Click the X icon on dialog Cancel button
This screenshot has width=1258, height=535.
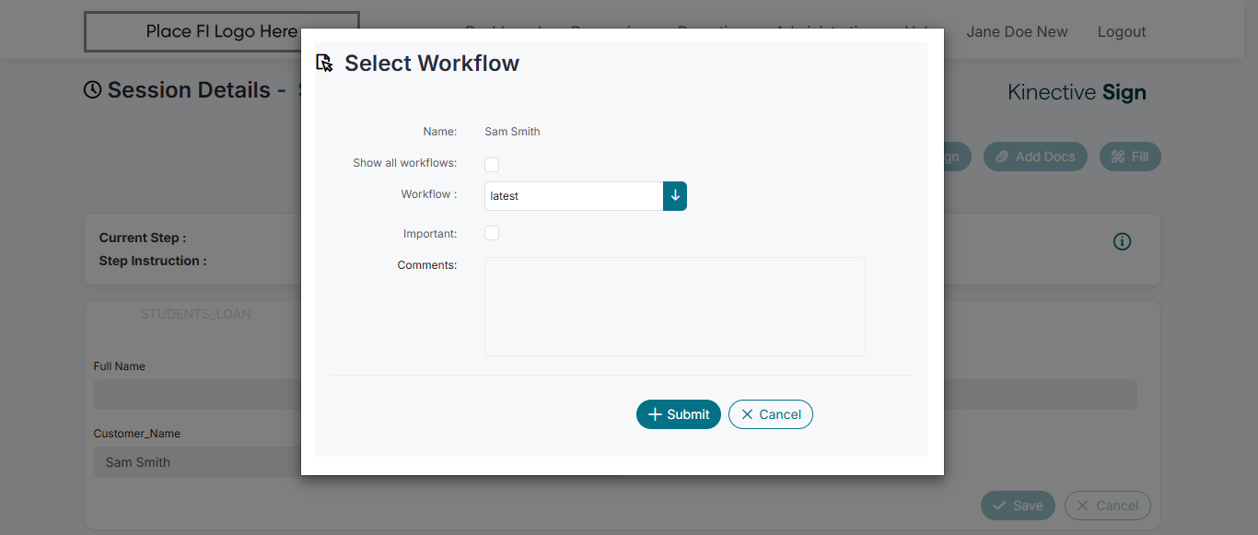pos(747,414)
